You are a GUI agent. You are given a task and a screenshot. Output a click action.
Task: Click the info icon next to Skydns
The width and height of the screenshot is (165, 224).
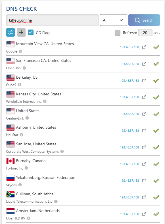click(x=20, y=185)
